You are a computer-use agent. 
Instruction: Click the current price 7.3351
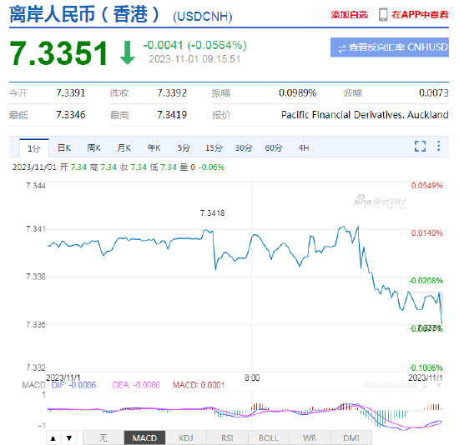(x=59, y=53)
